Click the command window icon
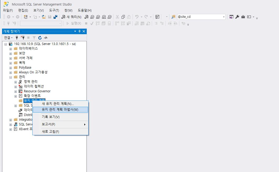Image resolution: width=279 pixels, height=172 pixels. pos(249,17)
